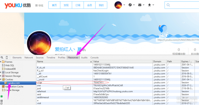The height and width of the screenshot is (105, 199).
Task: Expand dropdown arrow next to upload icon
Action: [153, 5]
